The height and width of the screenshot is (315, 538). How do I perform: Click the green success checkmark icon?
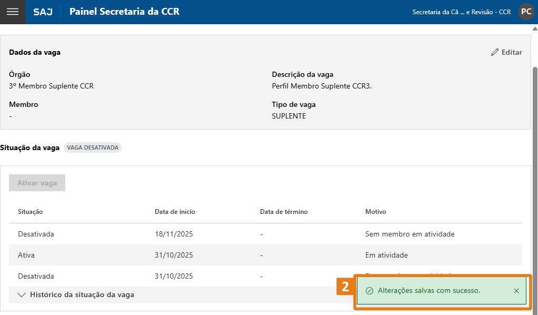370,291
